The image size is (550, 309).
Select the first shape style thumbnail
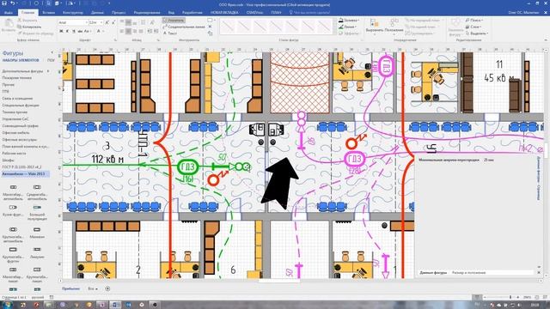point(228,27)
